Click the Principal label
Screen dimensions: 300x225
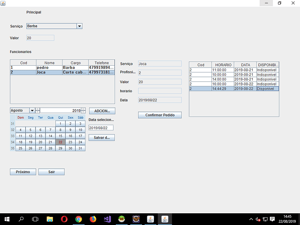point(34,12)
